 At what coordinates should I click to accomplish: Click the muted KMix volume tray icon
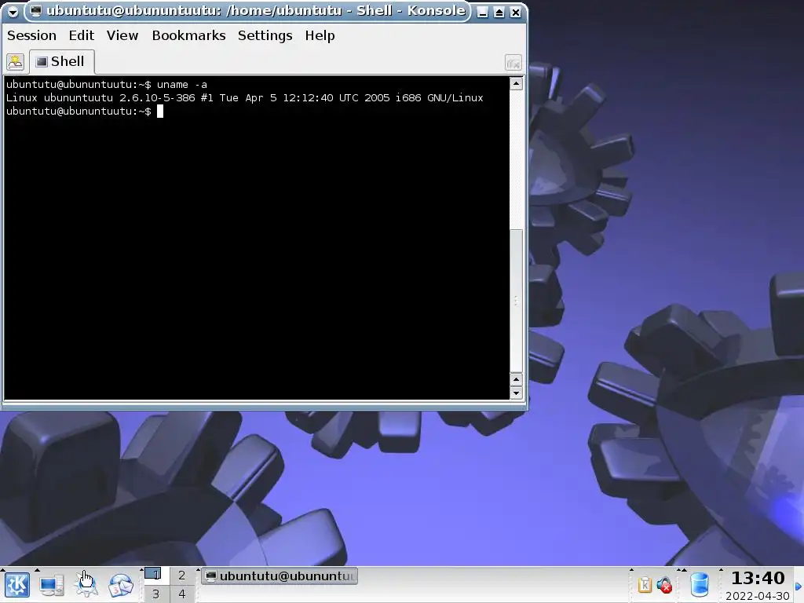pos(665,584)
